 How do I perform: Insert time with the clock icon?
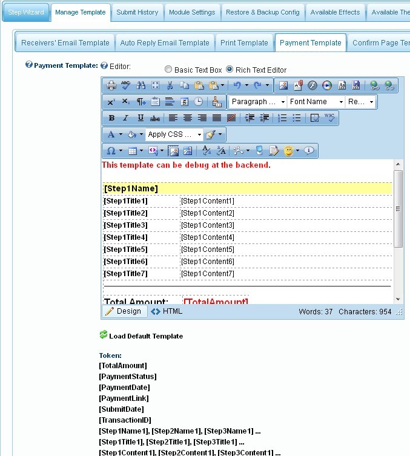click(198, 102)
